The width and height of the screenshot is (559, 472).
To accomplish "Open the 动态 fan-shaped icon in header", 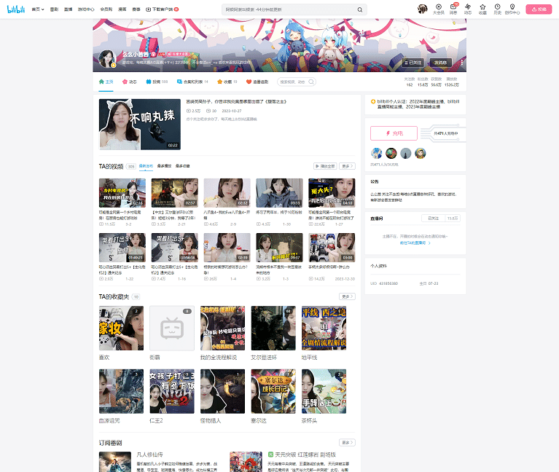I will click(x=468, y=9).
